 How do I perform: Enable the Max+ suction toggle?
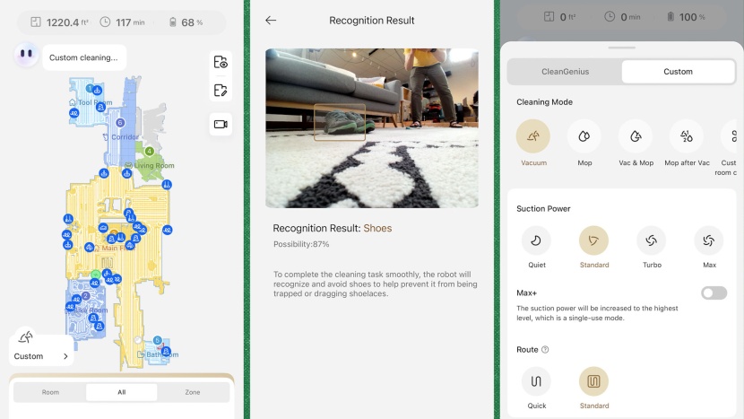714,293
